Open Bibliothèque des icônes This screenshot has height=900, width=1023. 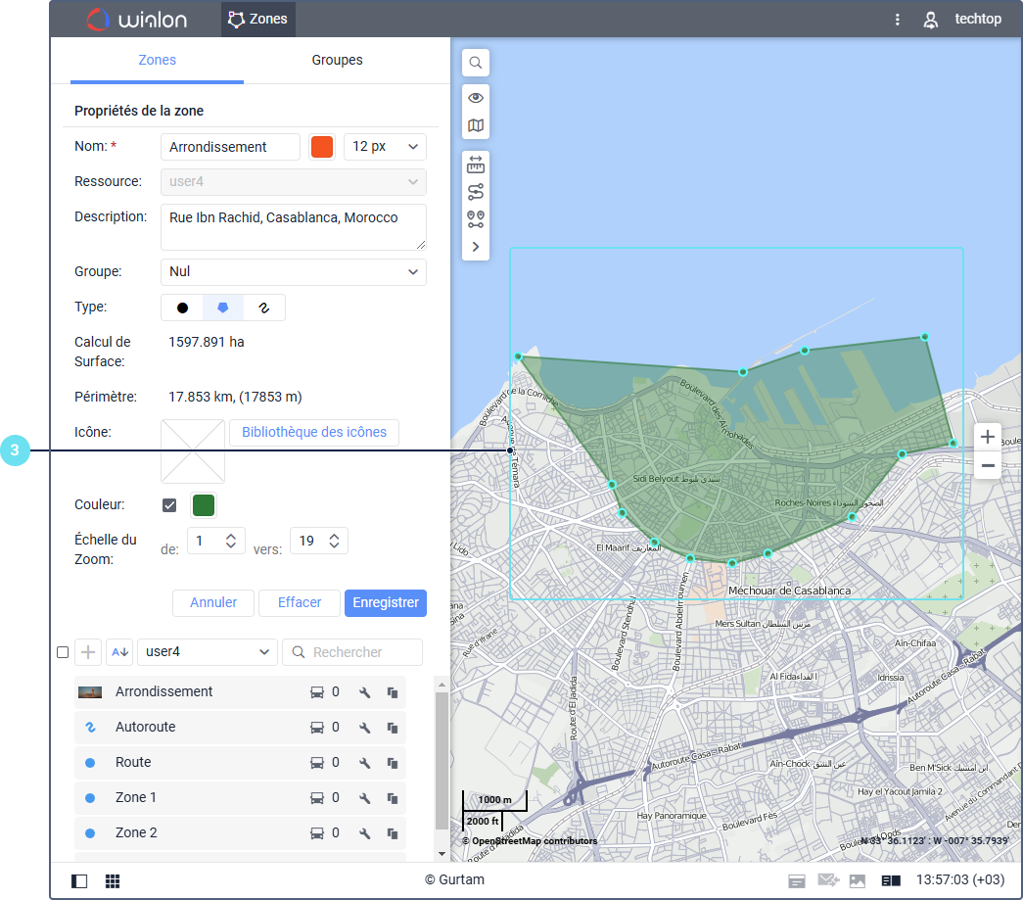pos(313,432)
